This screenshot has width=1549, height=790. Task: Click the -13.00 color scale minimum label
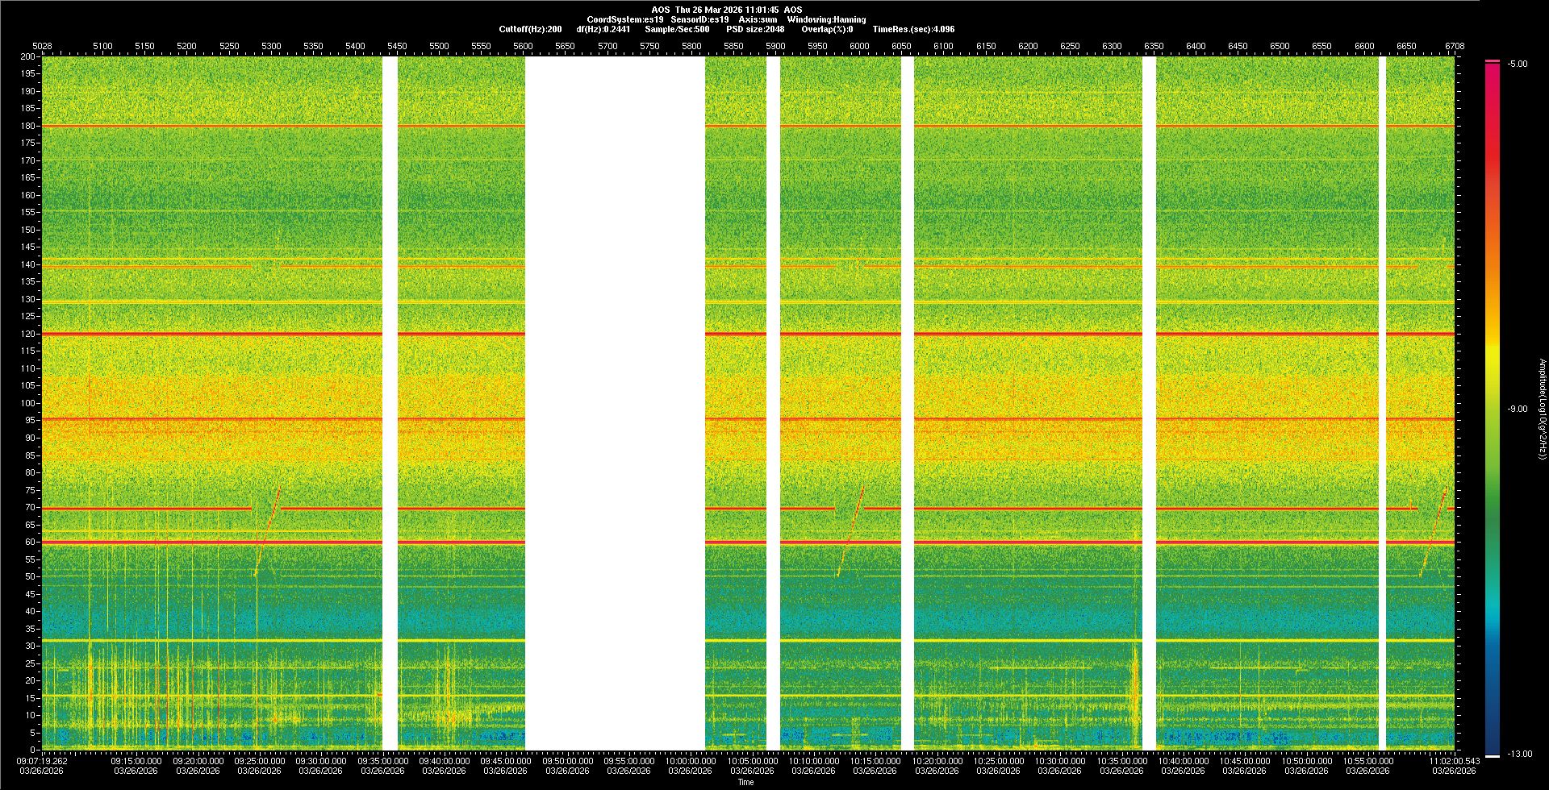[1519, 754]
